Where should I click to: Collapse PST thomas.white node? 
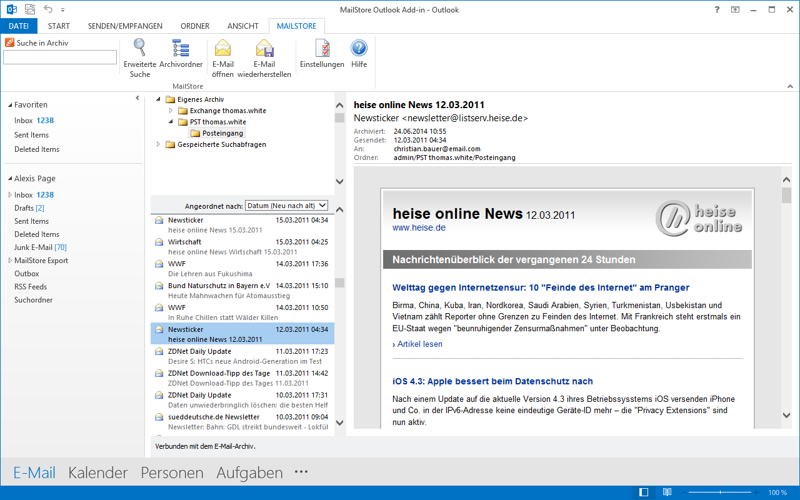pyautogui.click(x=171, y=122)
